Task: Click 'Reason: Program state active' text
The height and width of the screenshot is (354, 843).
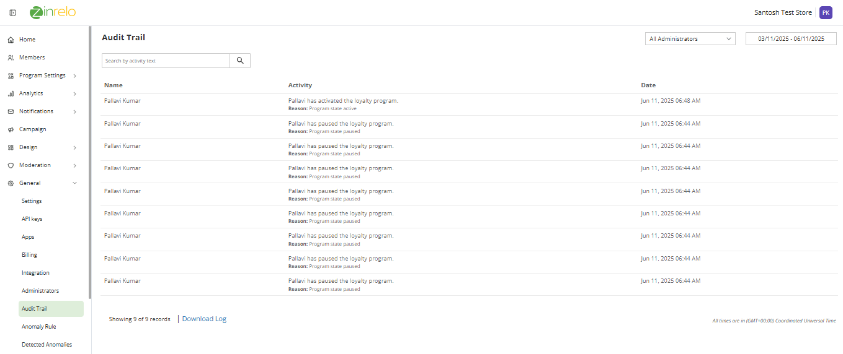Action: coord(323,108)
